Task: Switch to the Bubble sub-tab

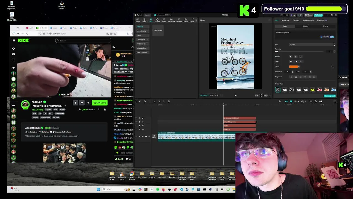Action: (305, 26)
